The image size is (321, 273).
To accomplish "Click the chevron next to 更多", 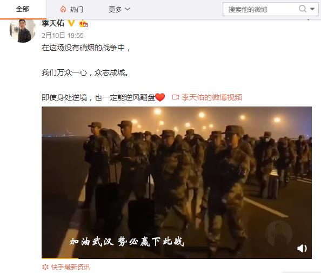I will 128,9.
